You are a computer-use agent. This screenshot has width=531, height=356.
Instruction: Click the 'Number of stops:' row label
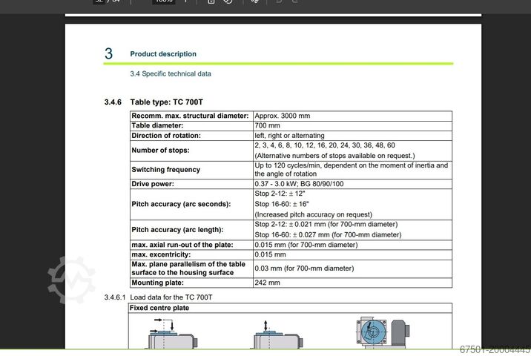[x=161, y=151]
